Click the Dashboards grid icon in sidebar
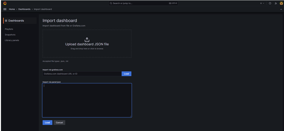 coord(6,21)
